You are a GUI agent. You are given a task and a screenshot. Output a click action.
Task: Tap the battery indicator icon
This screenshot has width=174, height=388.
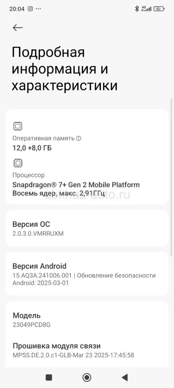coord(159,9)
